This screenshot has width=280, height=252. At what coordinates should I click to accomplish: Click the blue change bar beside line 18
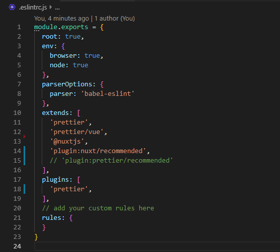(25, 189)
